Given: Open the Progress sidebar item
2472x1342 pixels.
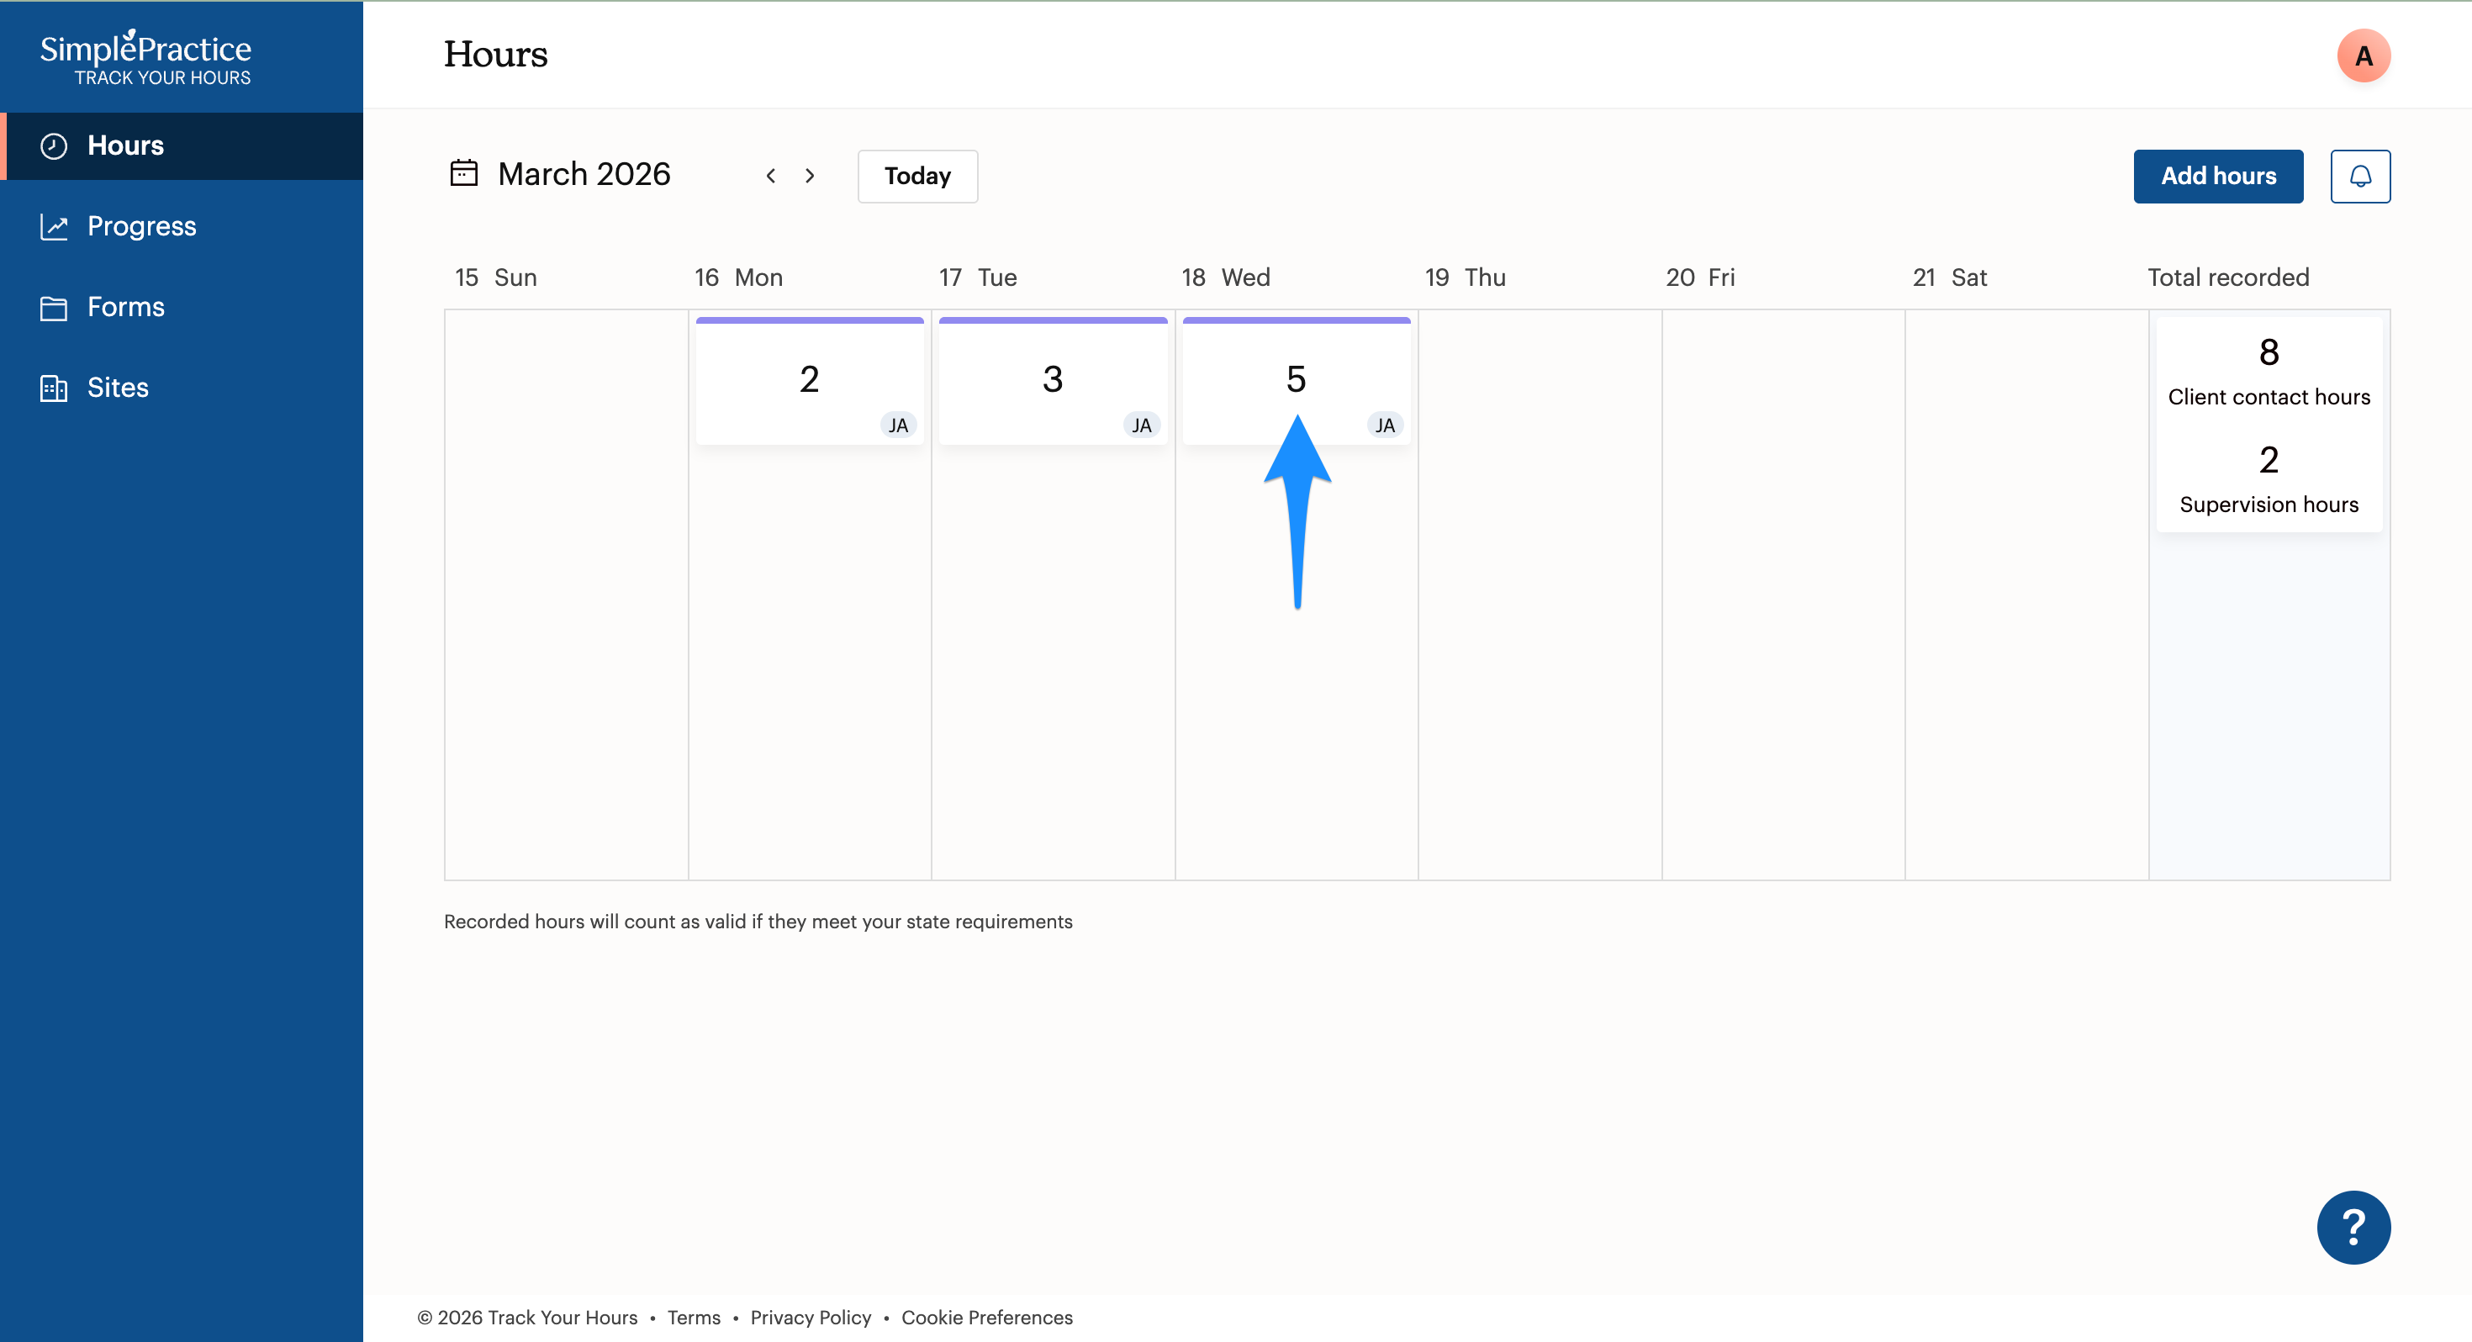Looking at the screenshot, I should 182,226.
